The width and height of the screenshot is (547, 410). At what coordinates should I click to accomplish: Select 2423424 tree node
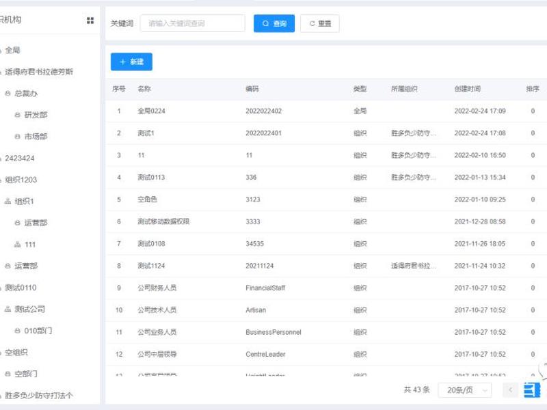[20, 159]
